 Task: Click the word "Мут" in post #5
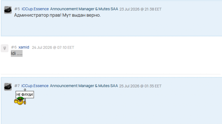66,15
